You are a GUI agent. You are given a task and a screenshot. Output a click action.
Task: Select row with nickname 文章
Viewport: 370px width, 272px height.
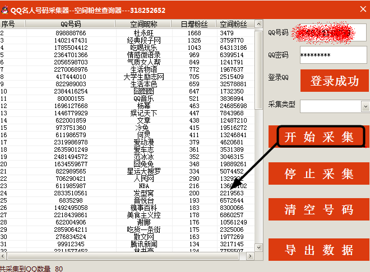[x=127, y=120]
